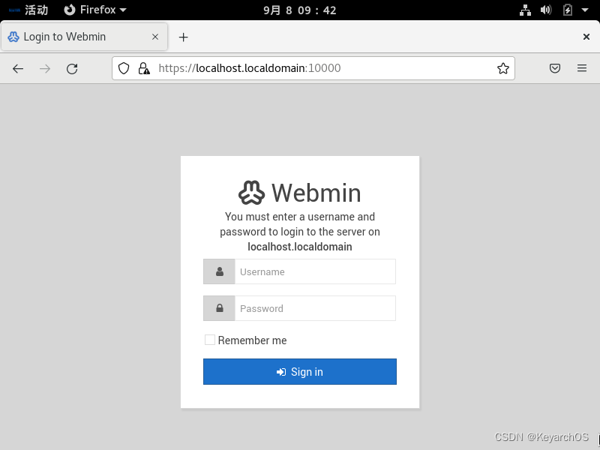Click the lock icon beside Password
Viewport: 600px width, 450px height.
tap(219, 308)
